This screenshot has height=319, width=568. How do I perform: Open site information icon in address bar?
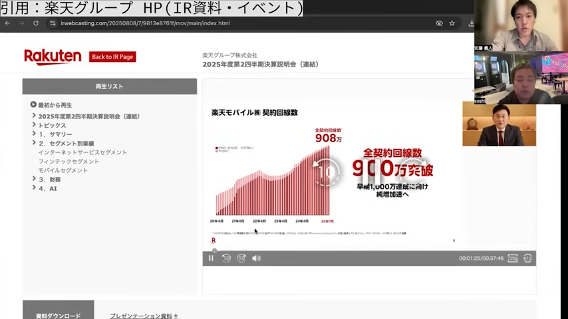pos(53,23)
